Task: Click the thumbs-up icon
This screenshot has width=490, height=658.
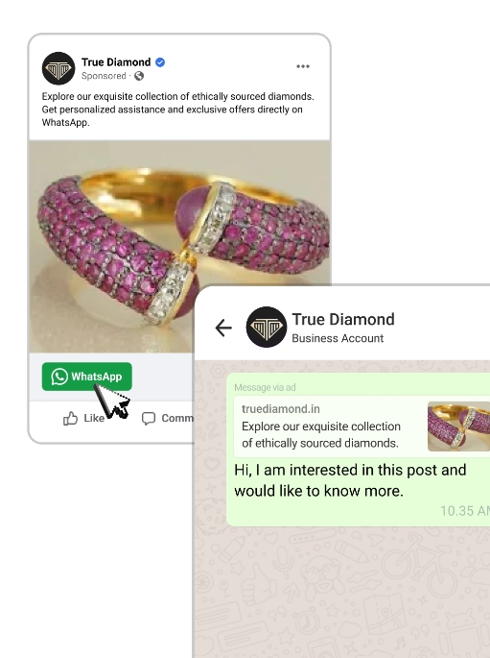Action: pyautogui.click(x=70, y=419)
